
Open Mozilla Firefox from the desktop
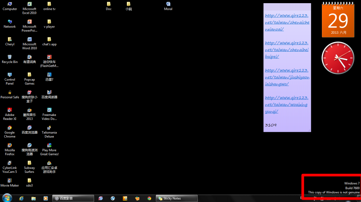click(x=10, y=145)
